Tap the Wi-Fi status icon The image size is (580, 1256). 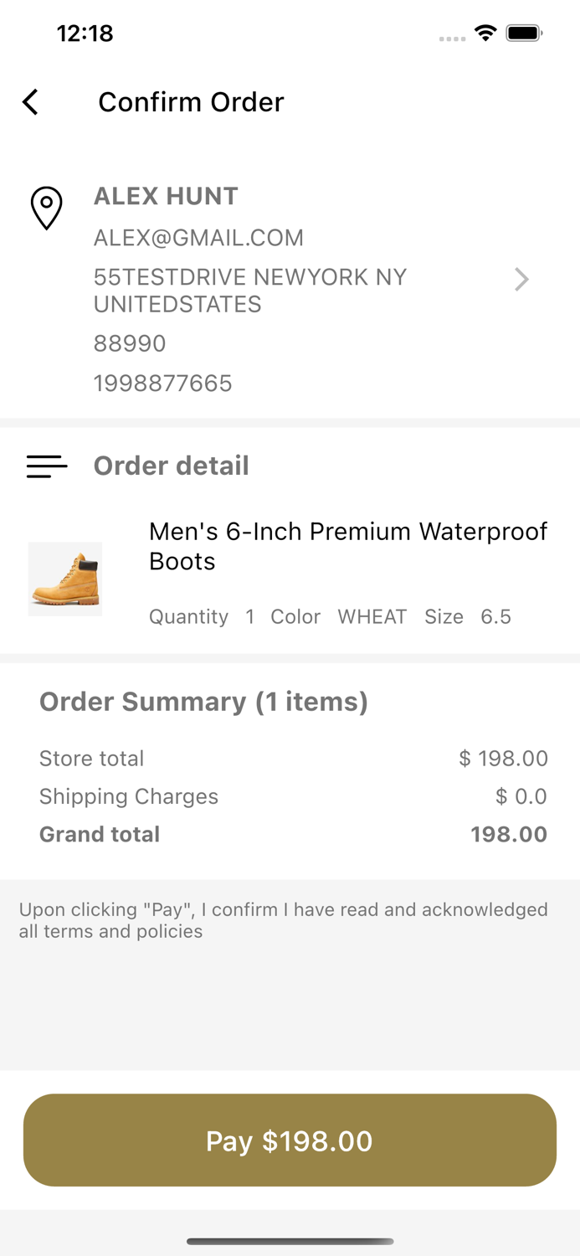pyautogui.click(x=485, y=33)
